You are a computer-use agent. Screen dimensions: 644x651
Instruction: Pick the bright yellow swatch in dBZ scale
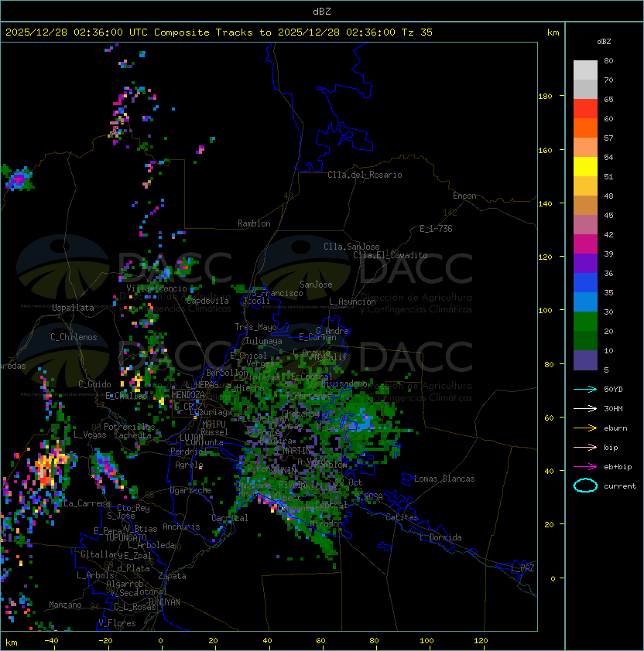pyautogui.click(x=585, y=166)
